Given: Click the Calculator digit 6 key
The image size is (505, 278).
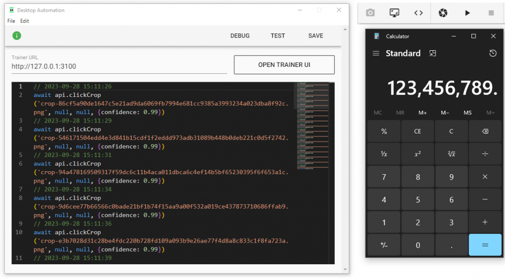Looking at the screenshot, I should click(x=452, y=200).
